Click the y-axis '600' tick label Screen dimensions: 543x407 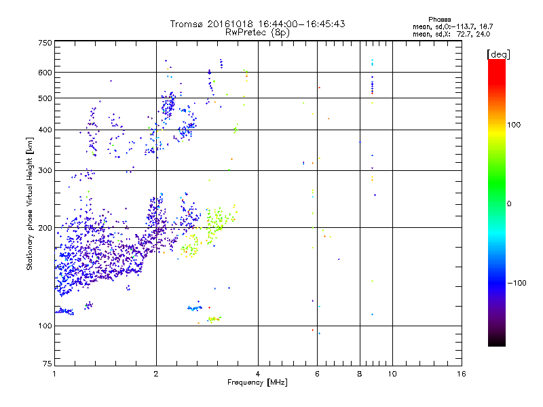point(45,73)
